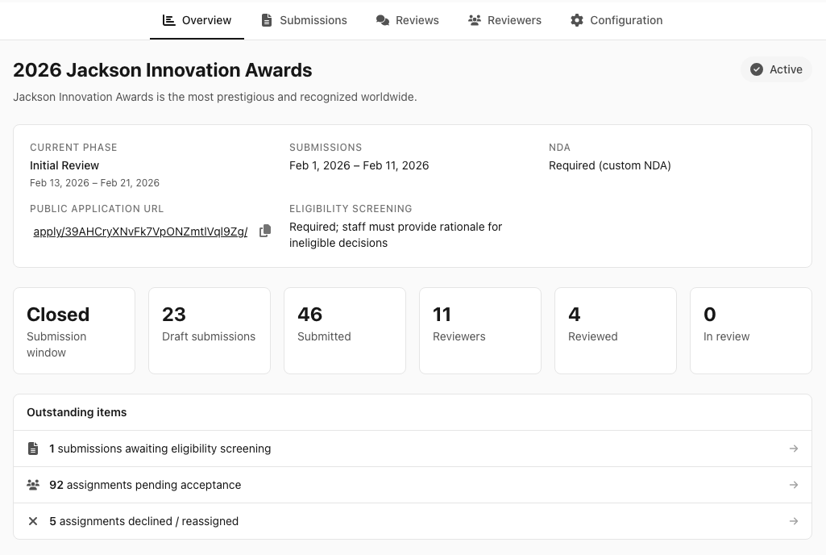Click the document icon next to Submissions tab

tap(267, 19)
